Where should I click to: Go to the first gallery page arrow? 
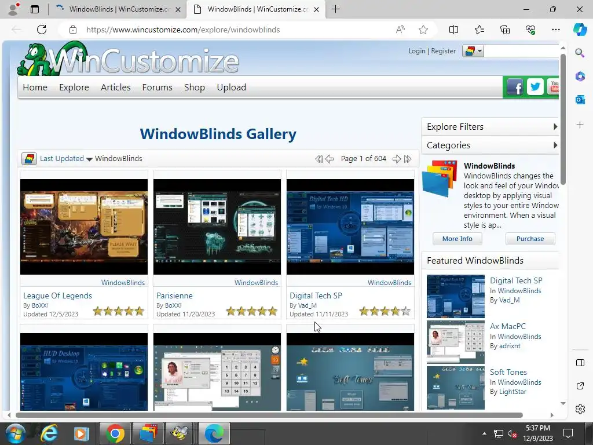(319, 159)
